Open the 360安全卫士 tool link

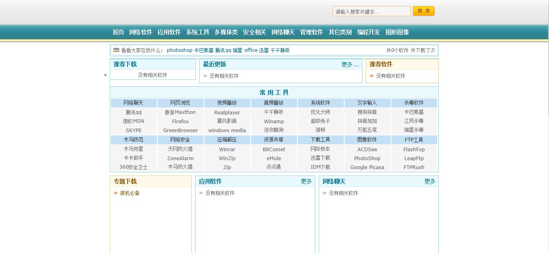click(x=134, y=167)
